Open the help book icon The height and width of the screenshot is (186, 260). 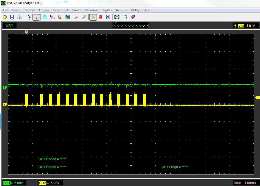click(133, 17)
